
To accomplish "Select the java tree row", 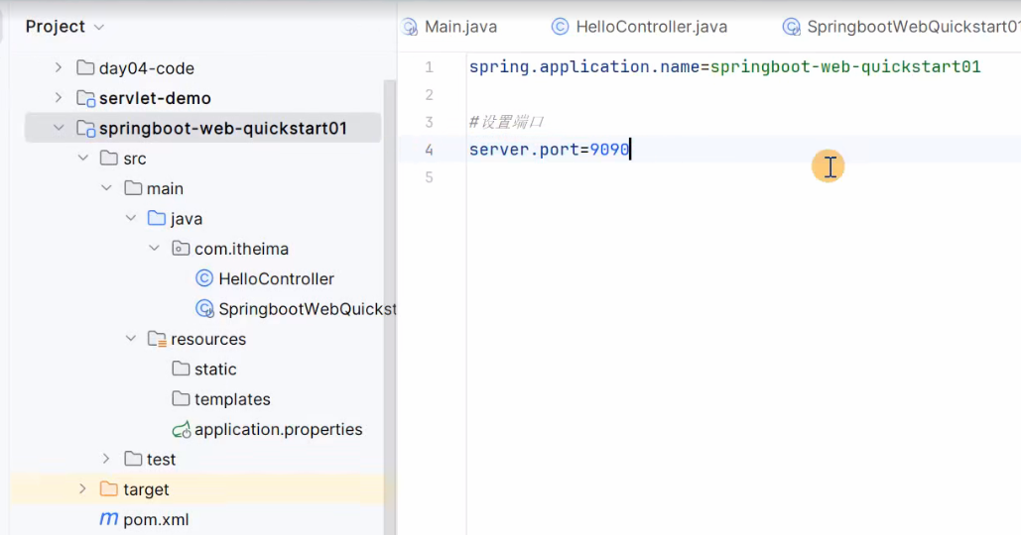I will point(187,218).
